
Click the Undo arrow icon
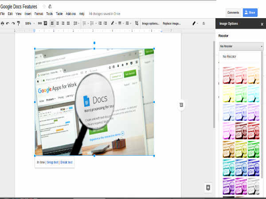click(8, 23)
